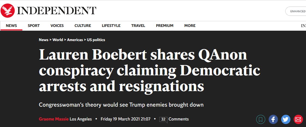Open the 32 comments bubble icon
This screenshot has height=127, width=306.
163,119
